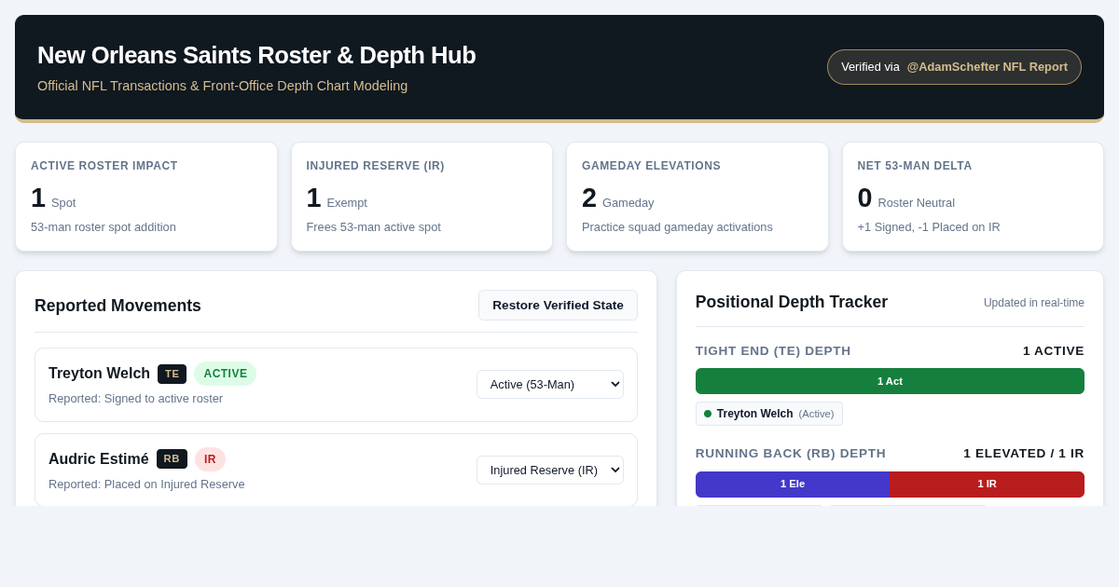Viewport: 1119px width, 587px height.
Task: Click the Running Back (RB) Depth label
Action: click(x=791, y=454)
